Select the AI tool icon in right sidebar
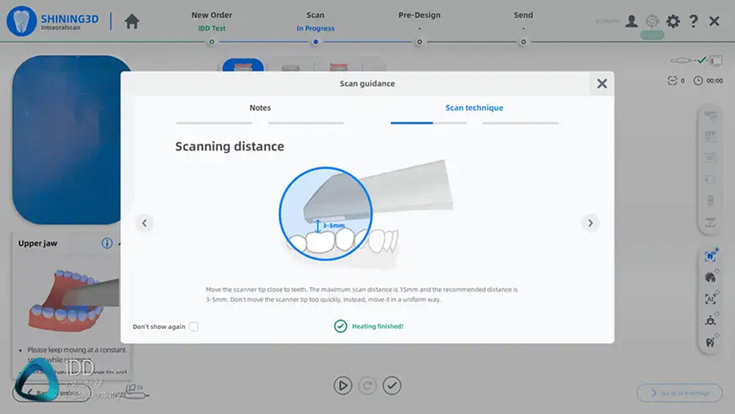 (x=710, y=299)
